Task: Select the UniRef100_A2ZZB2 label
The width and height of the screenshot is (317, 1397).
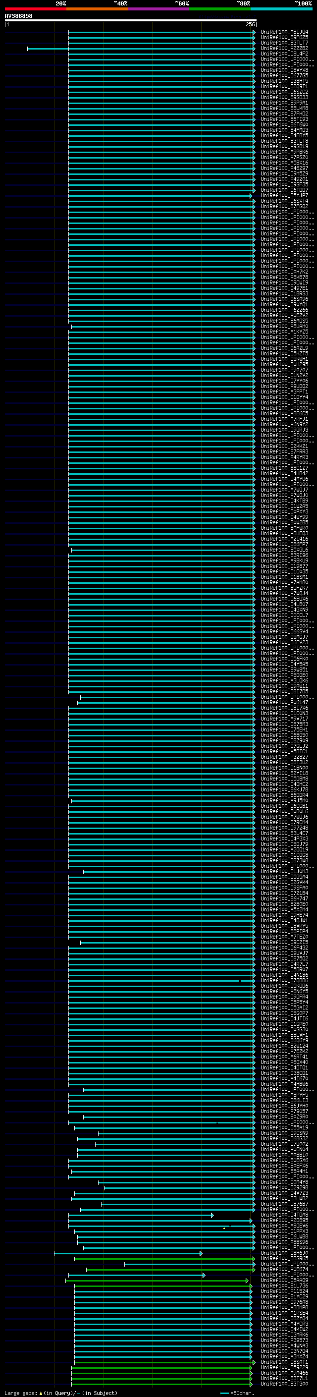Action: (x=284, y=48)
